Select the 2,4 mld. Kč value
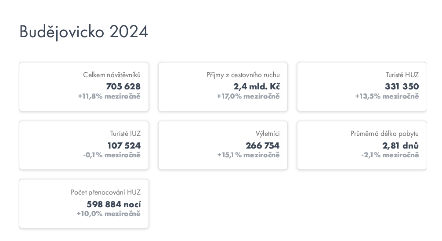 [257, 86]
